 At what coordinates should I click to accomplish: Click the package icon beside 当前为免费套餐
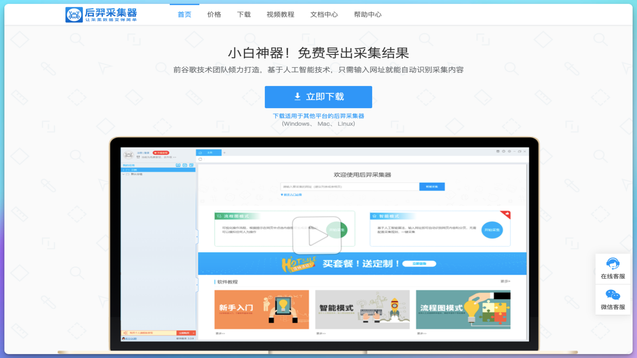coord(138,157)
